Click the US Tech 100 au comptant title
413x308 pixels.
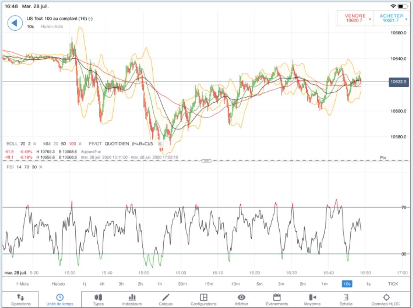point(60,18)
